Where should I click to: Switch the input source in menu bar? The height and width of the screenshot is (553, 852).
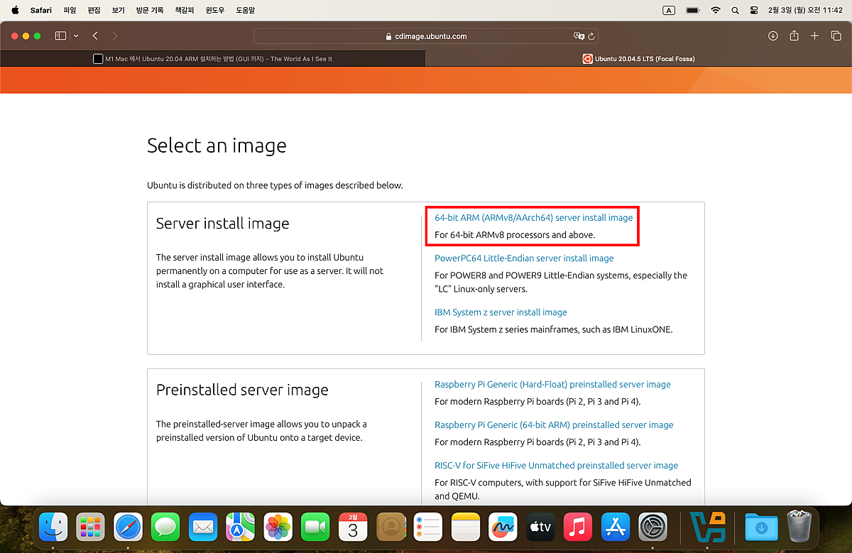(x=669, y=11)
